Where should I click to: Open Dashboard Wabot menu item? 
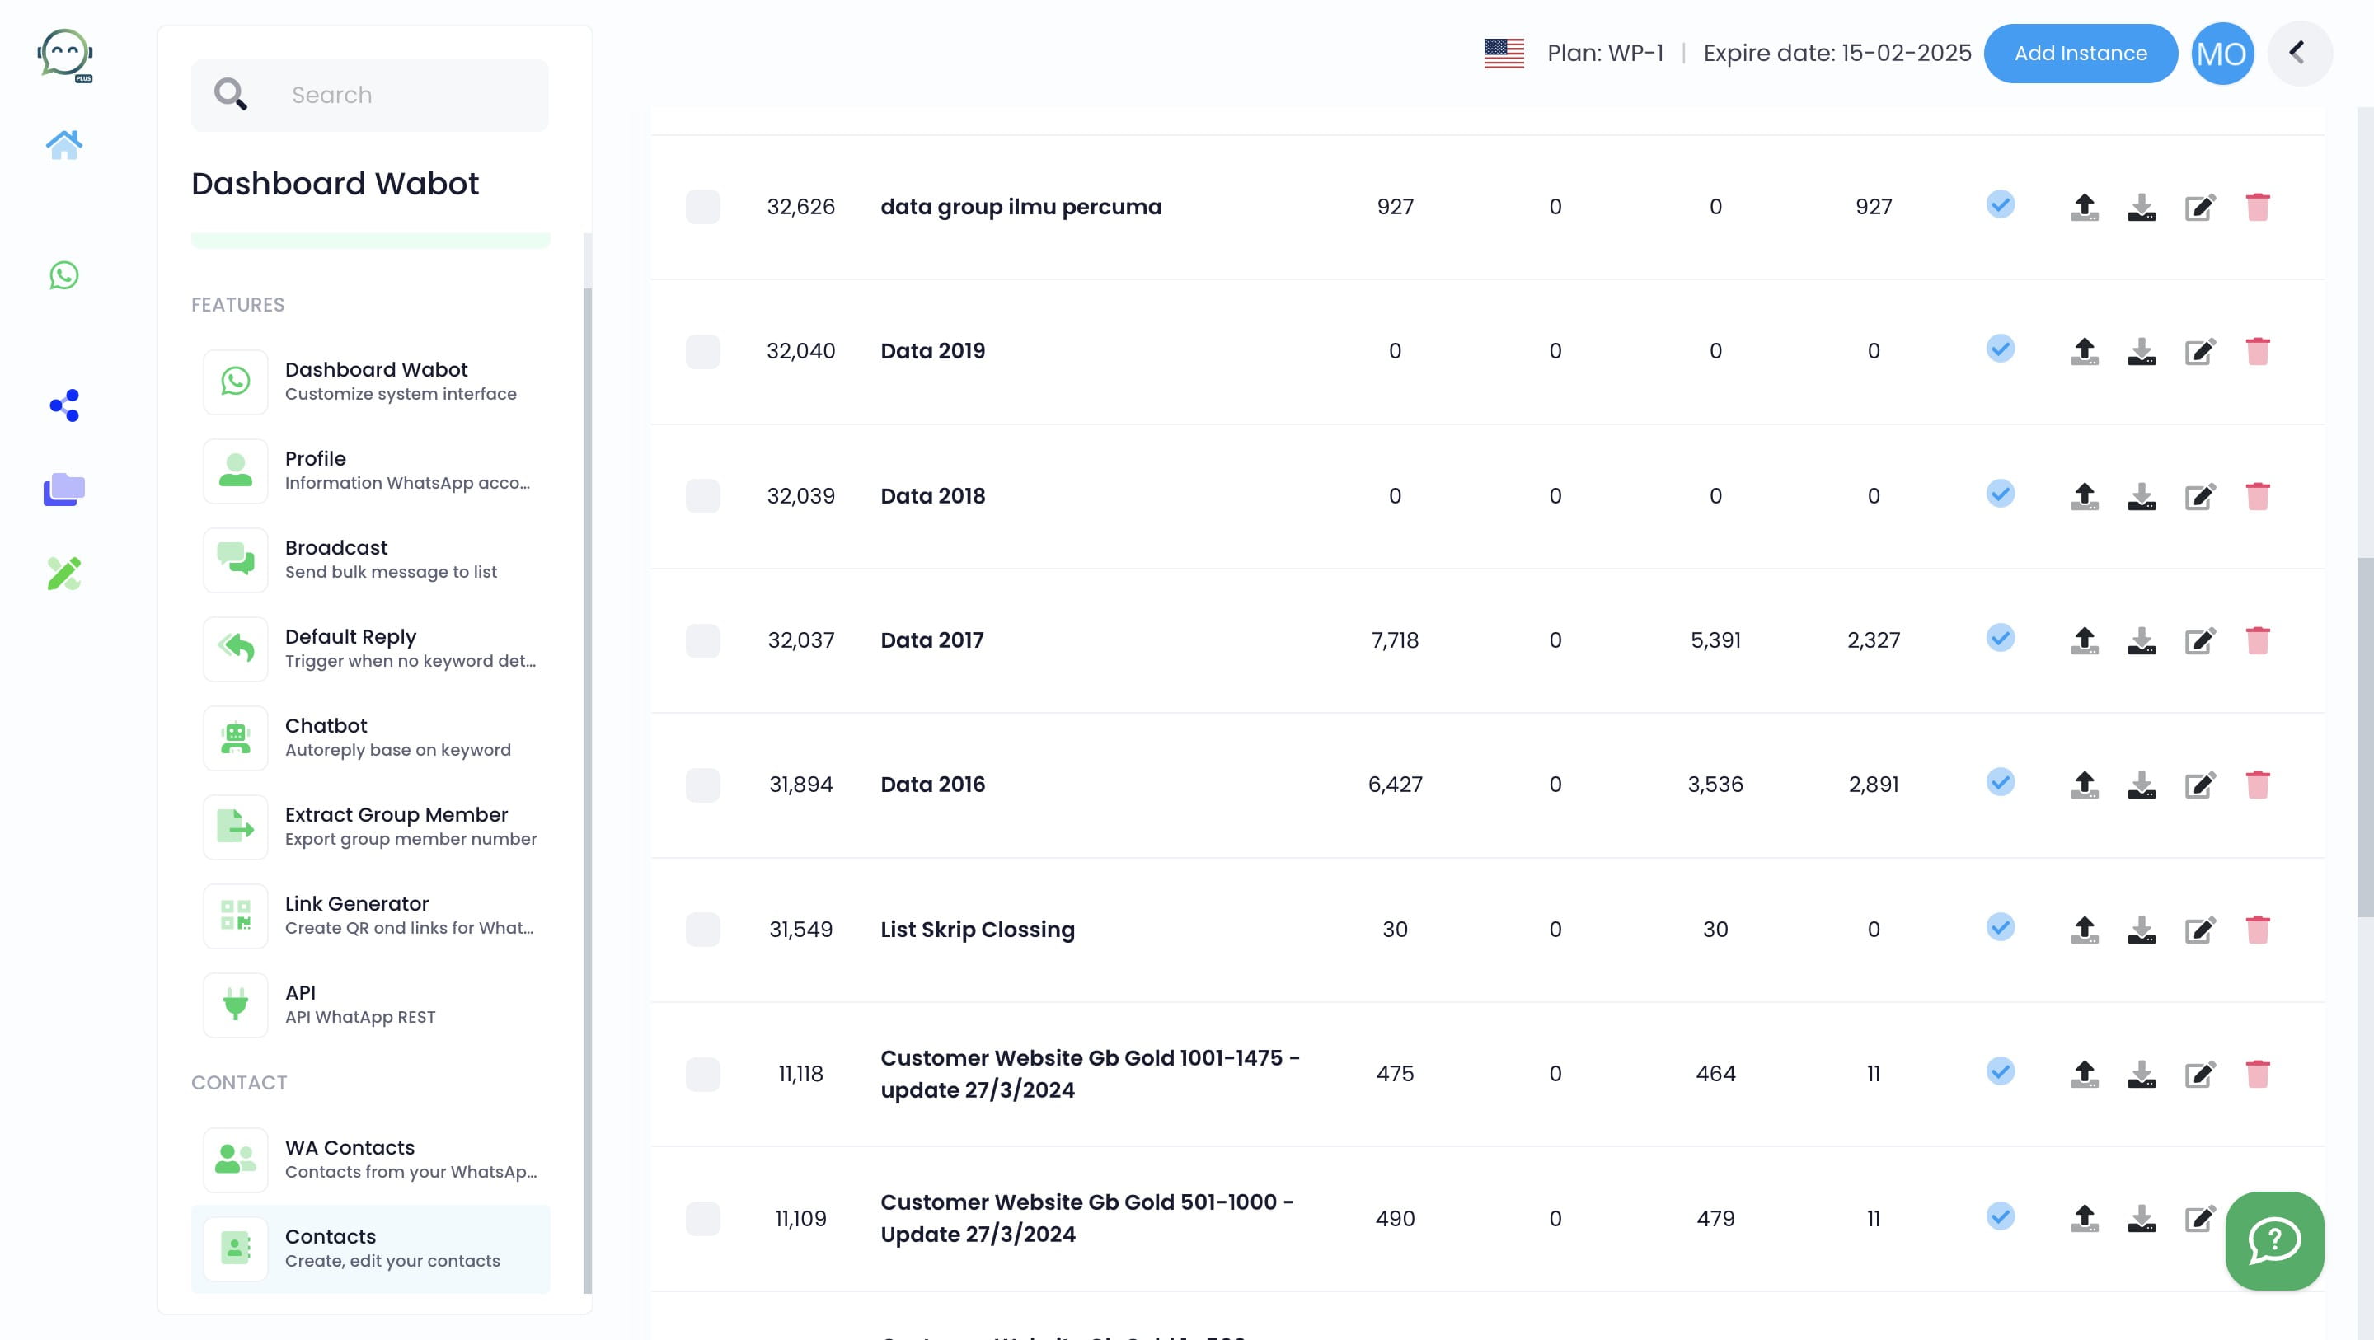pos(370,382)
